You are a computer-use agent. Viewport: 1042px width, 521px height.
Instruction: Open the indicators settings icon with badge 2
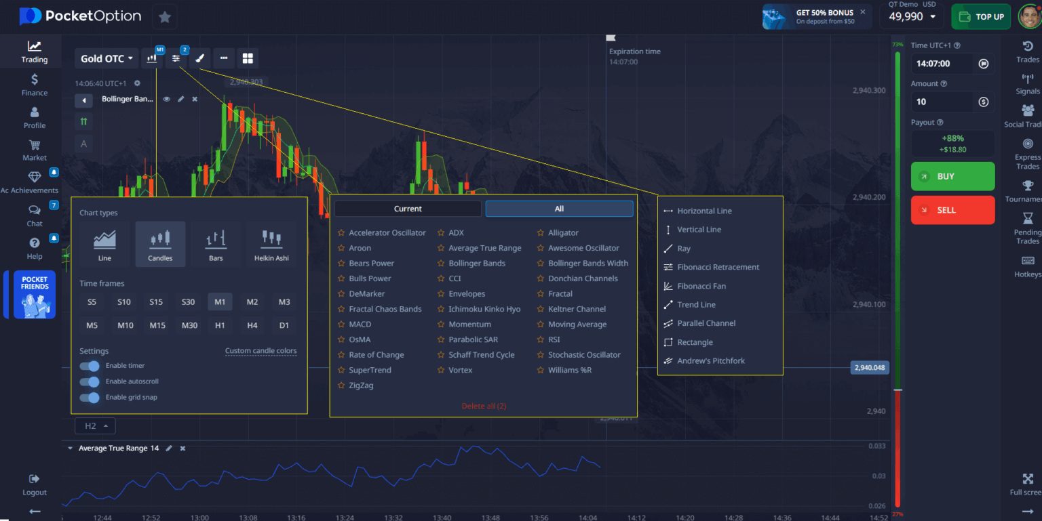(x=176, y=58)
